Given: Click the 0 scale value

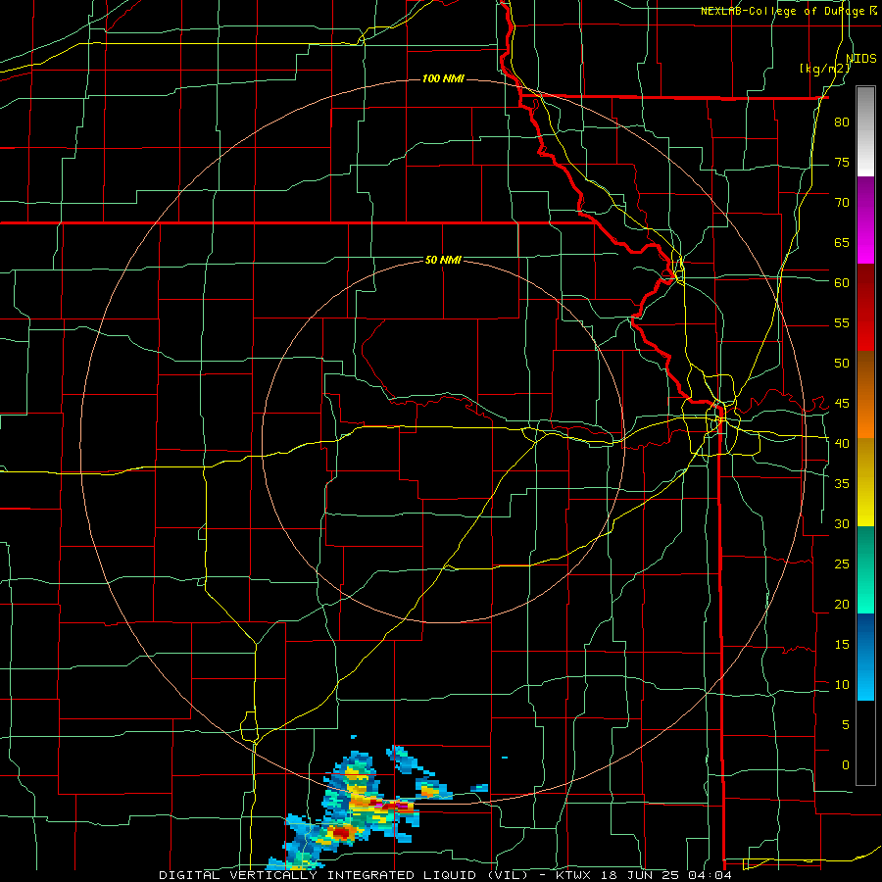Looking at the screenshot, I should point(846,765).
